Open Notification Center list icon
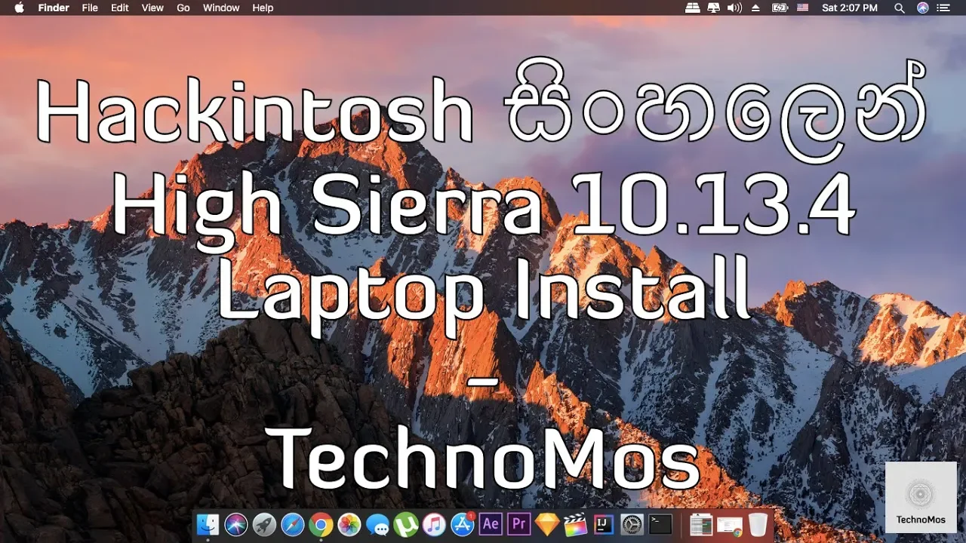This screenshot has height=543, width=966. pos(944,8)
